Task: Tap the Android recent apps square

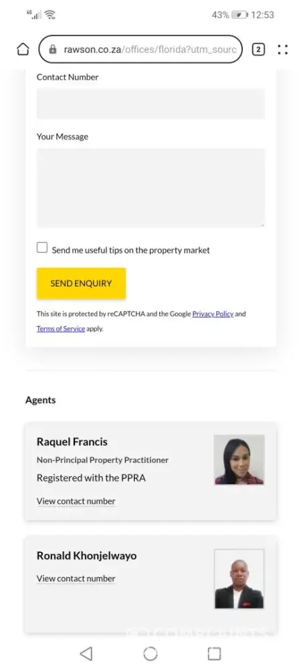Action: pos(214,653)
